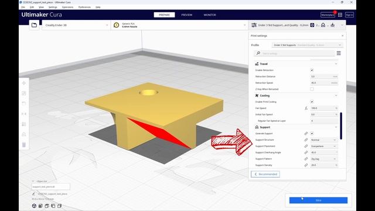Viewport: 375px width, 211px height.
Task: Open the Creality Ender-3B printer dropdown
Action: point(76,25)
